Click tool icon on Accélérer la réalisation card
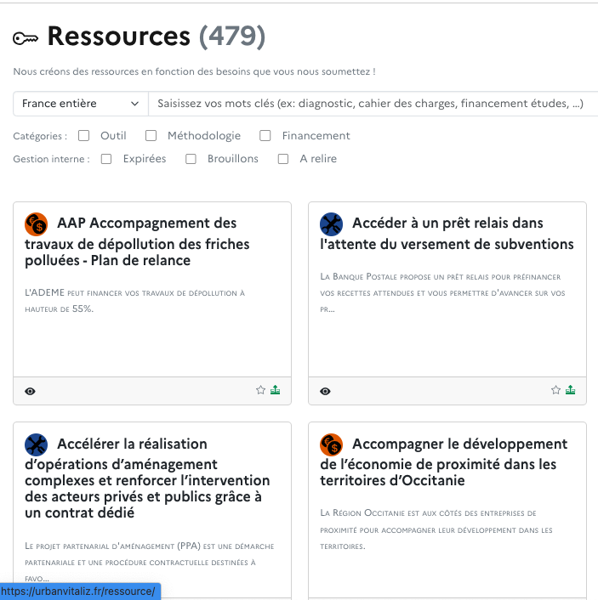 36,444
